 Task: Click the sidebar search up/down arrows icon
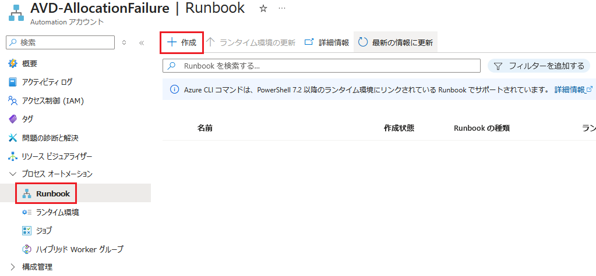click(x=124, y=42)
